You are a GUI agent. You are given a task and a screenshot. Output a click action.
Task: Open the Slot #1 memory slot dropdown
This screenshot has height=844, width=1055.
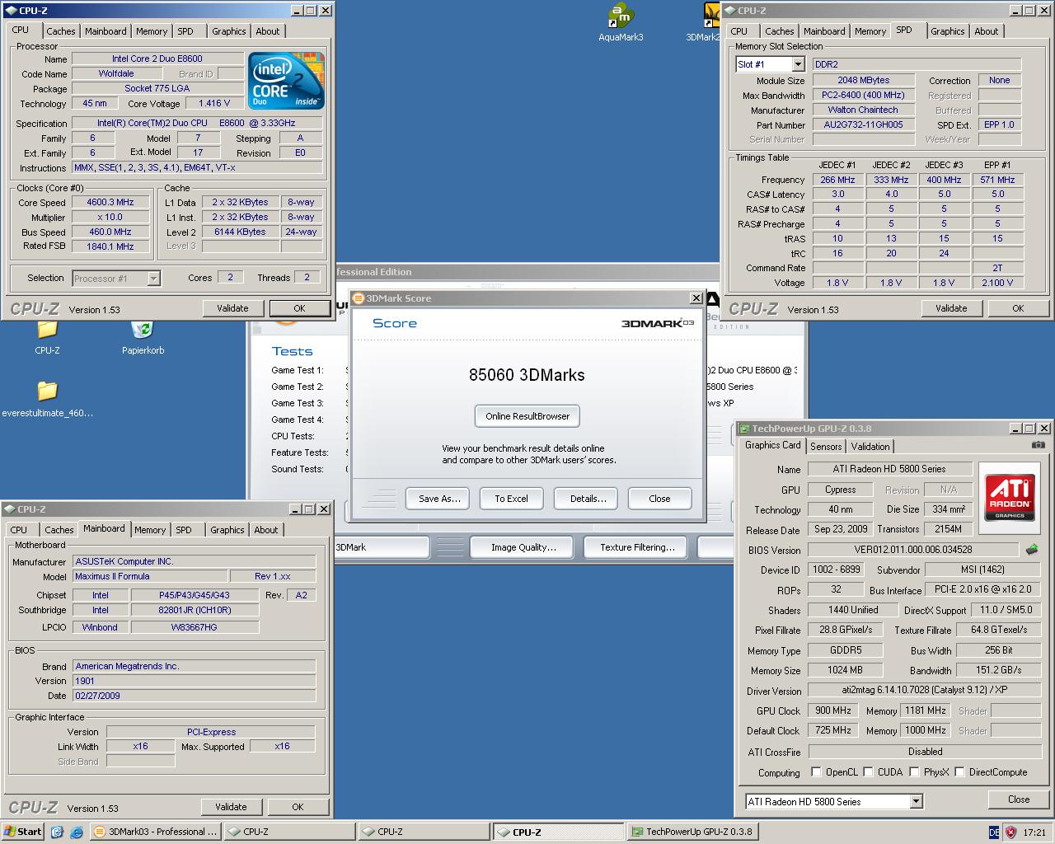798,64
